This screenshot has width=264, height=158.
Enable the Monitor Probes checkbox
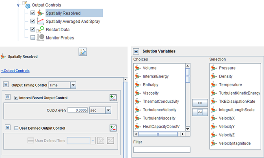(32, 37)
